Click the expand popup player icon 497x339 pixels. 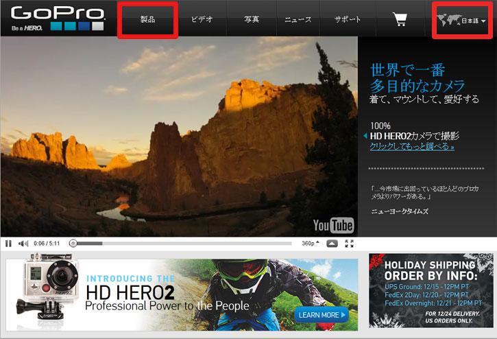tap(332, 244)
